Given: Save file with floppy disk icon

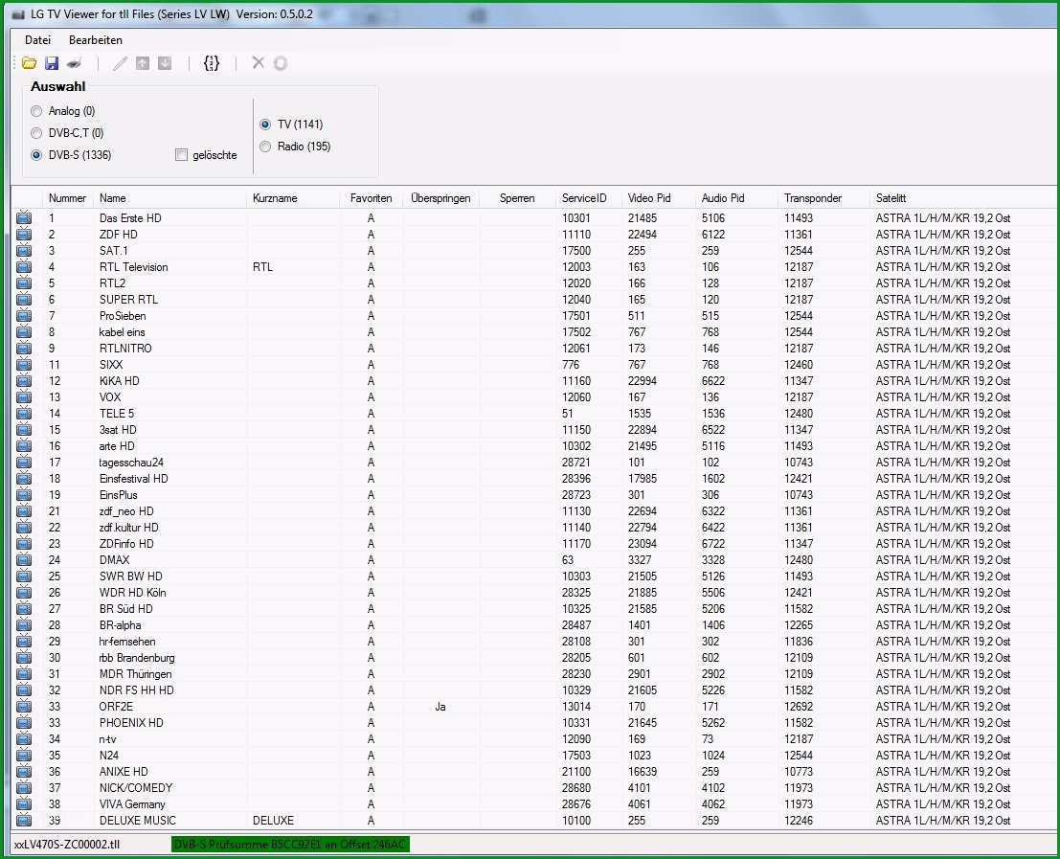Looking at the screenshot, I should click(52, 63).
